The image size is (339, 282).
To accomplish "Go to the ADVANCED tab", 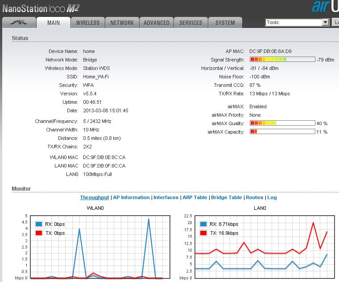I will [156, 23].
